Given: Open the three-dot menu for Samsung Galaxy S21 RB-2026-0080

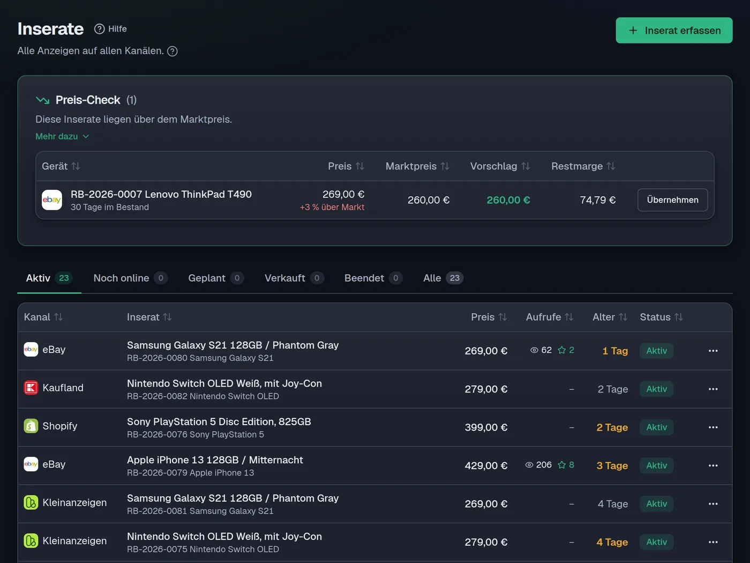Looking at the screenshot, I should click(x=713, y=351).
